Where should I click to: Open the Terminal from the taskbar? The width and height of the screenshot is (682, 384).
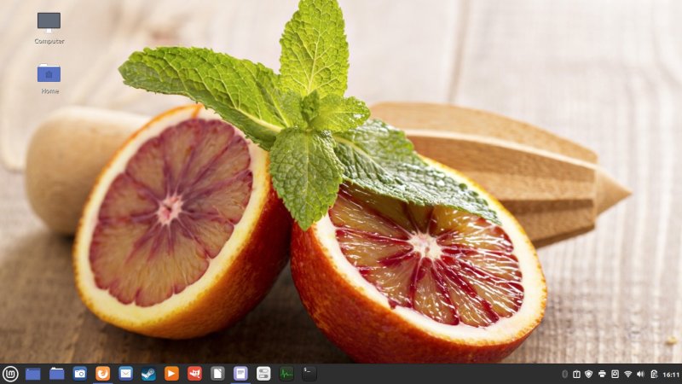[x=309, y=373]
